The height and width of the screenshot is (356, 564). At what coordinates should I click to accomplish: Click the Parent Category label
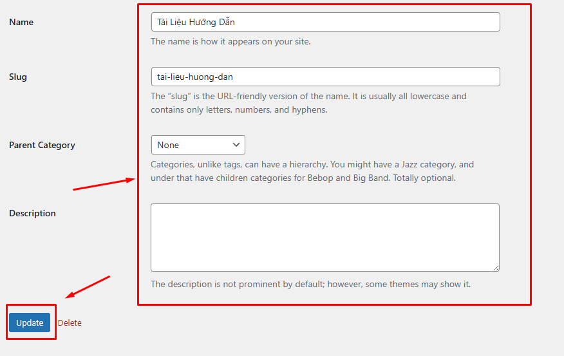42,145
